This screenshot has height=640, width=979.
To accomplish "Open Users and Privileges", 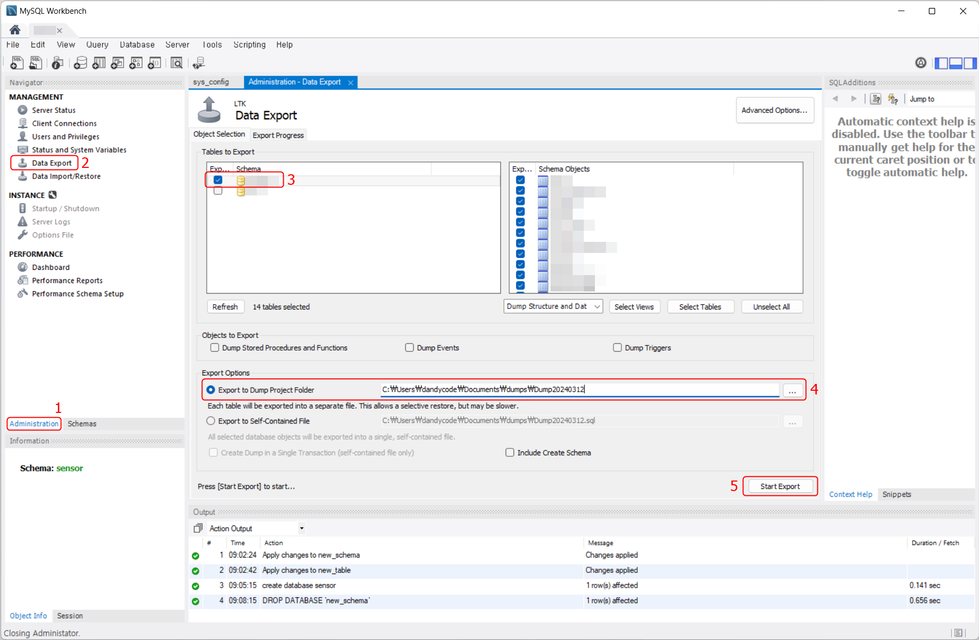I will click(66, 136).
